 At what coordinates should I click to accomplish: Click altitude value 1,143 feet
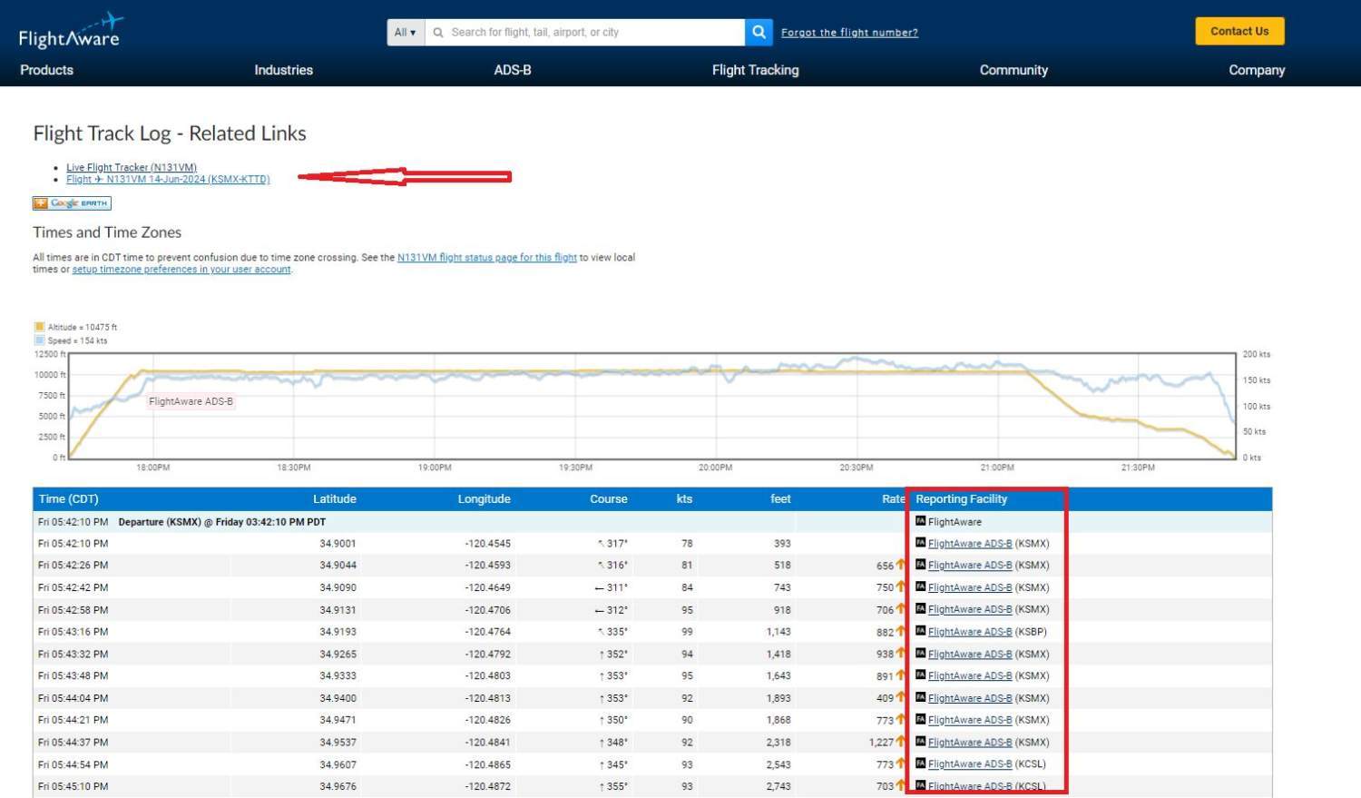(x=778, y=632)
